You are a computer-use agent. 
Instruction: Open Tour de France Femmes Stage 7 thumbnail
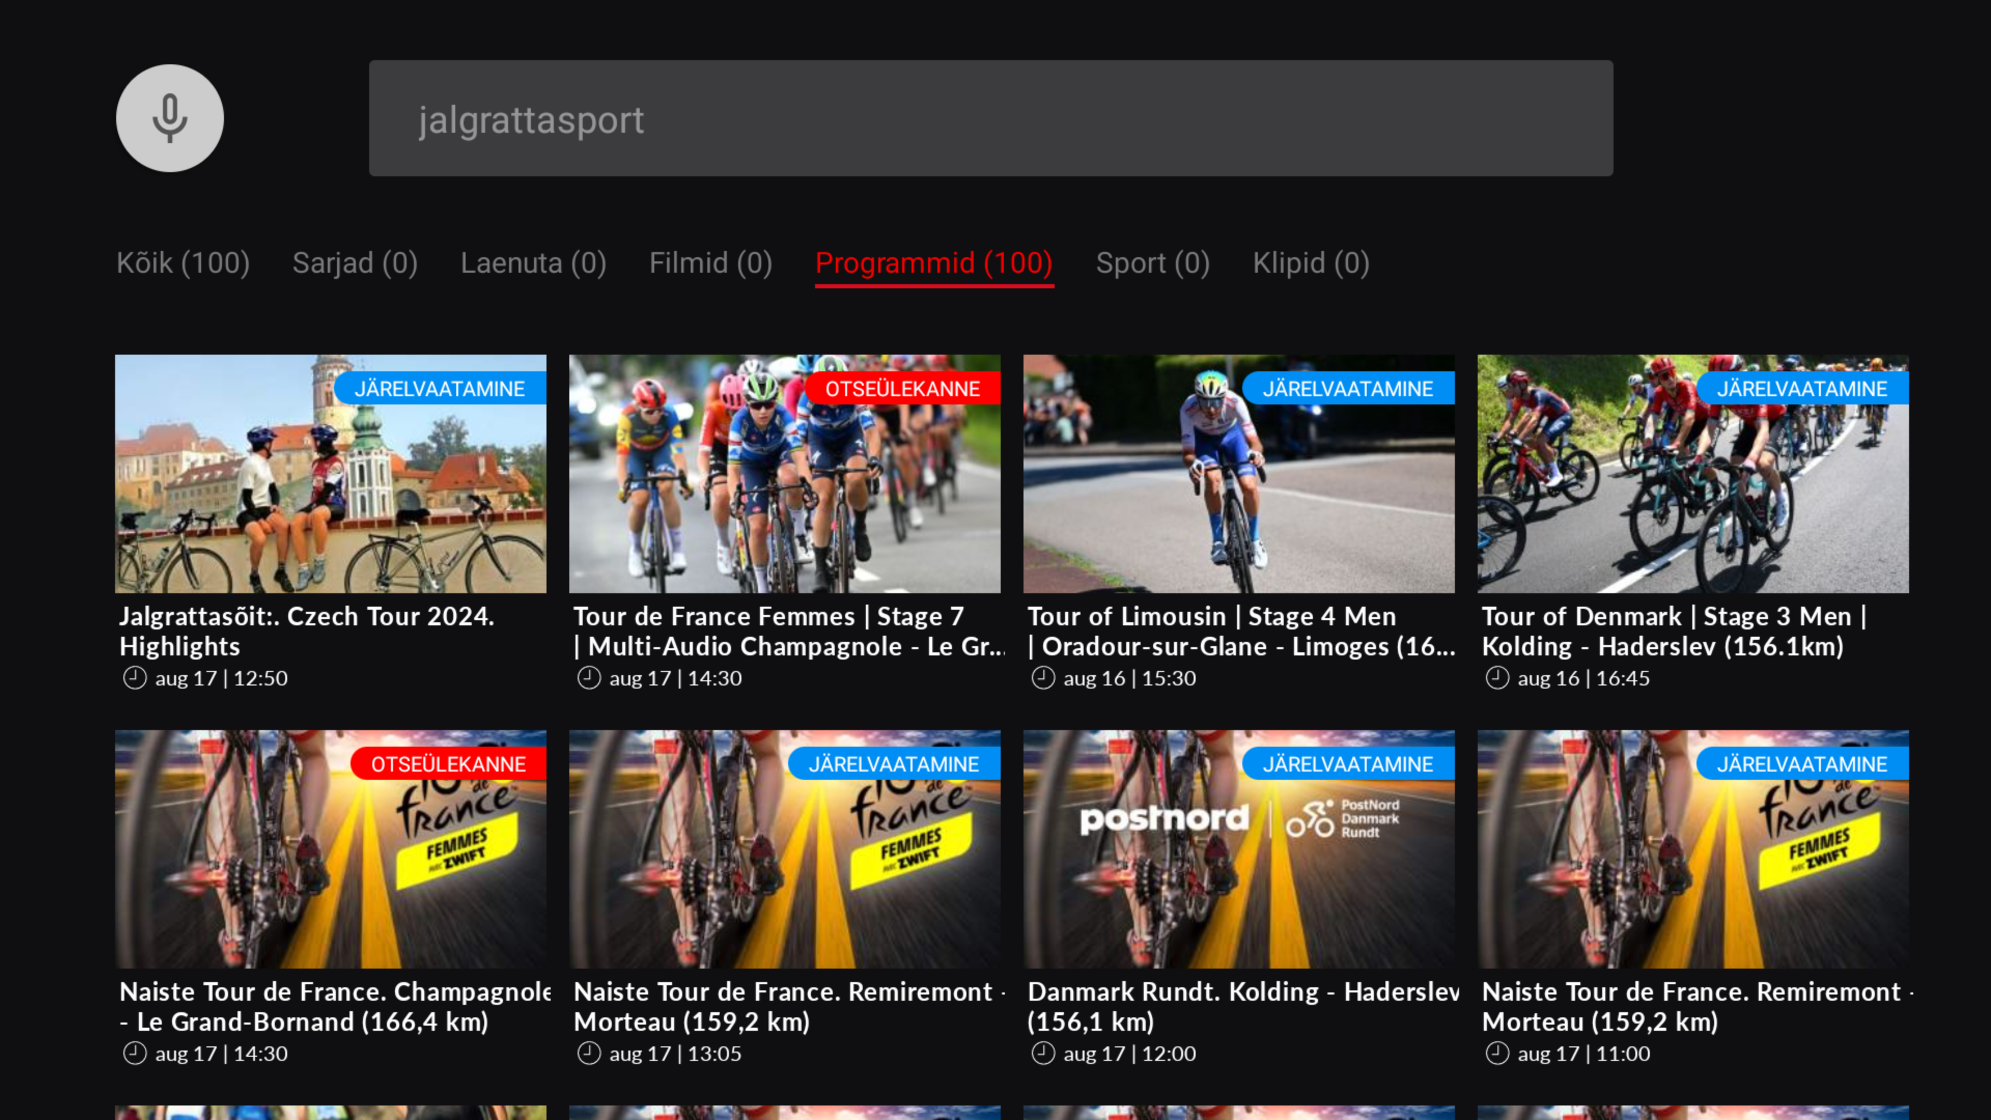pos(784,474)
